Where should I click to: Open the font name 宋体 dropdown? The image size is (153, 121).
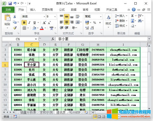click(44, 16)
